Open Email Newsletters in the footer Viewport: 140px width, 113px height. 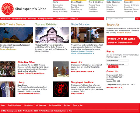pos(15,105)
